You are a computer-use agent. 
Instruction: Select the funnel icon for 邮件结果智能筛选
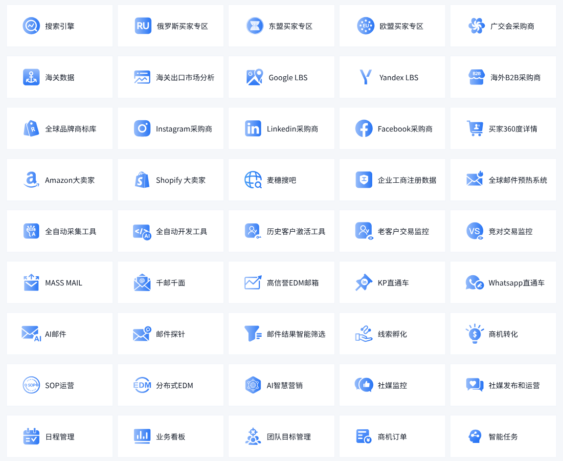[253, 334]
